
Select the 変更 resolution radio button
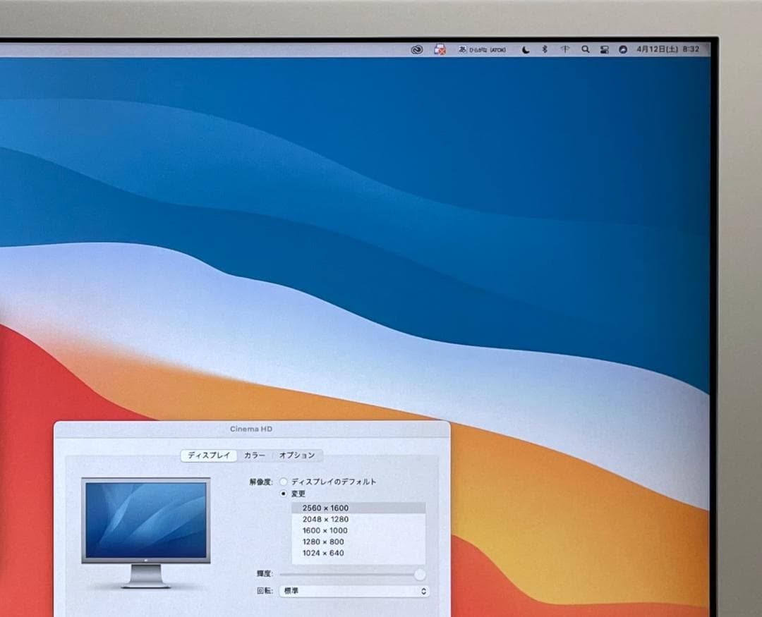284,494
